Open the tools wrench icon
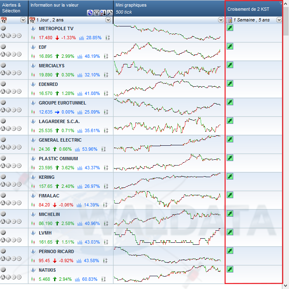 coord(110,13)
